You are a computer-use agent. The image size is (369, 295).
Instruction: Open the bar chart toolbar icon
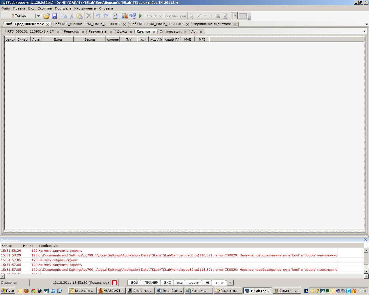(x=125, y=16)
